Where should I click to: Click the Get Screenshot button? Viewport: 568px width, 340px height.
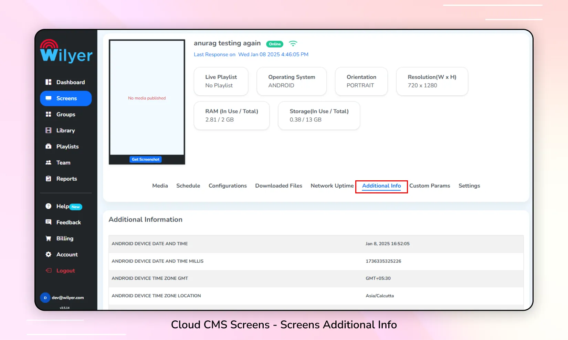coord(146,159)
